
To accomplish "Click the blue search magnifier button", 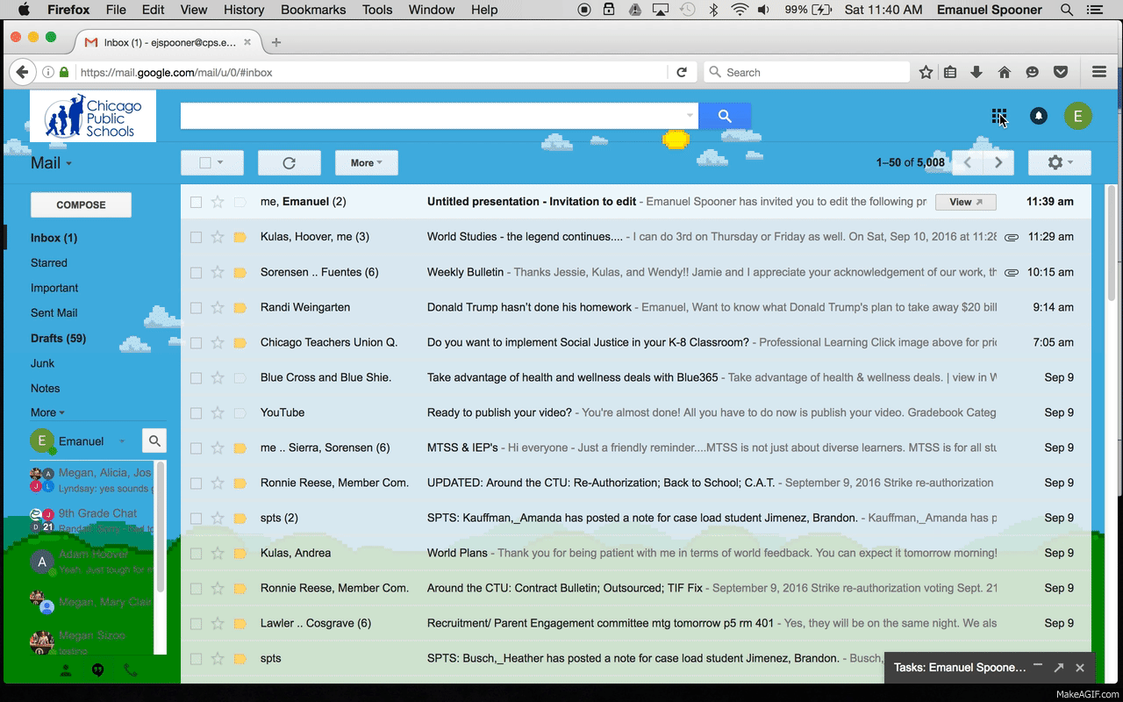I will tap(724, 116).
